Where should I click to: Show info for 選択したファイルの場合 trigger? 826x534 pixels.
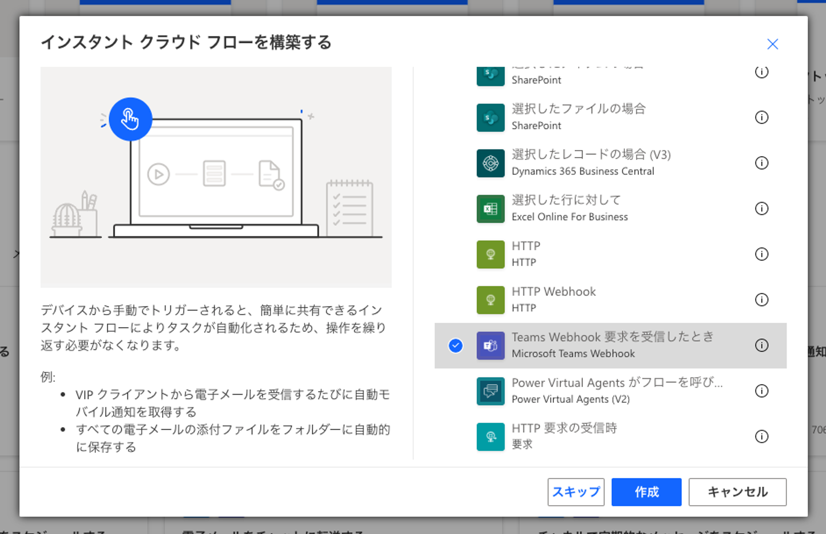tap(762, 117)
